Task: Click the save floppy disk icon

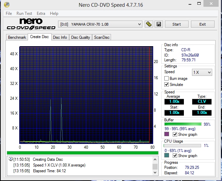Action: [x=159, y=24]
